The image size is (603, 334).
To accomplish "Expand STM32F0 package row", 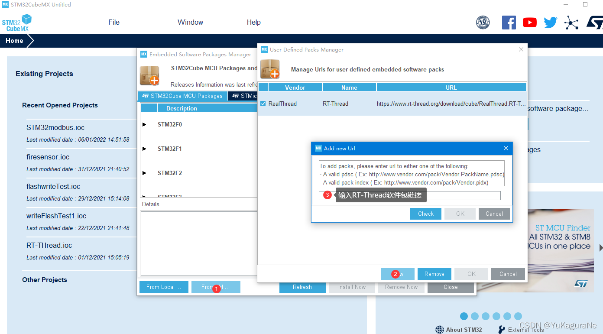I will click(x=144, y=125).
